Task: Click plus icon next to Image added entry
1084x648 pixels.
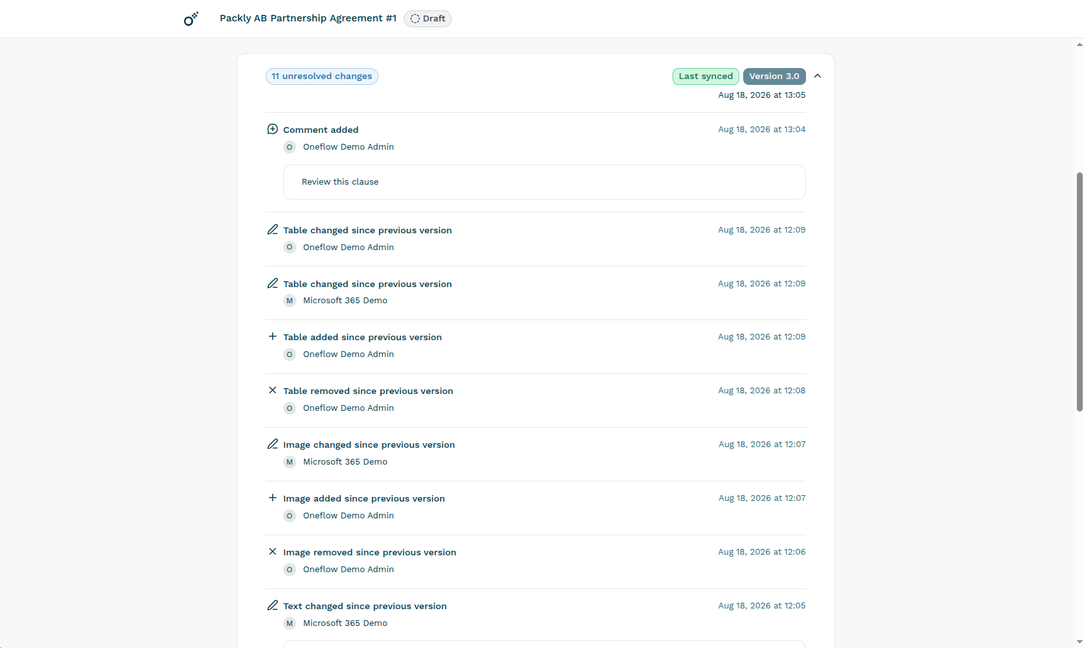Action: (x=273, y=498)
